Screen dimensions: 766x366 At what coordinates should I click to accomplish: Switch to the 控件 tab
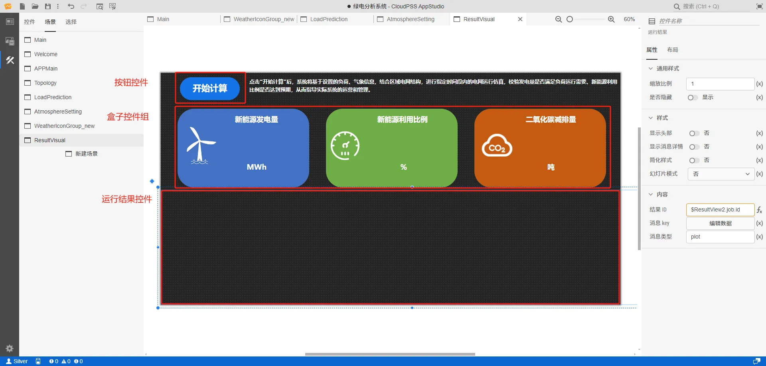point(30,22)
